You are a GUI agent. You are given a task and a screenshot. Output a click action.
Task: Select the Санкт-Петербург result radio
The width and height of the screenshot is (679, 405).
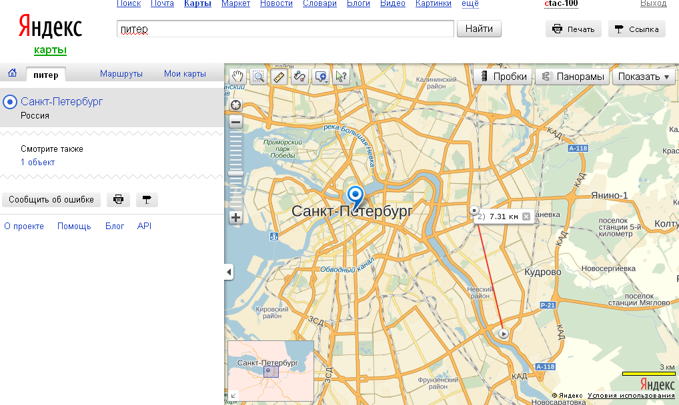(x=9, y=102)
